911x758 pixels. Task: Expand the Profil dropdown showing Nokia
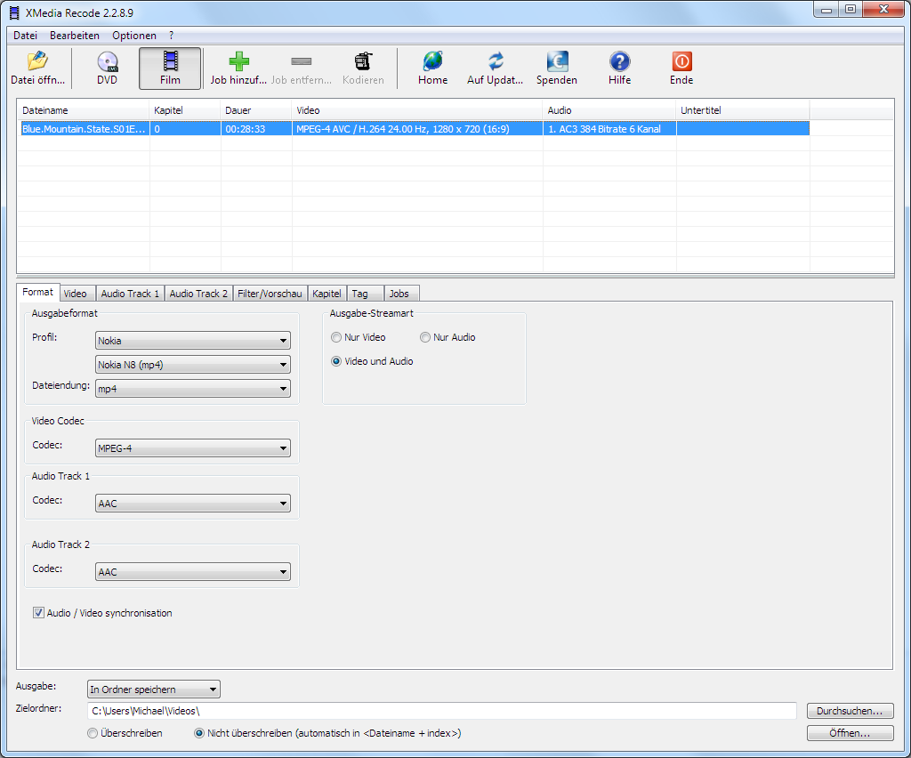pyautogui.click(x=193, y=341)
